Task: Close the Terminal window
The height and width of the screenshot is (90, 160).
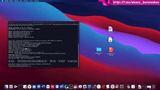Action: 9,22
